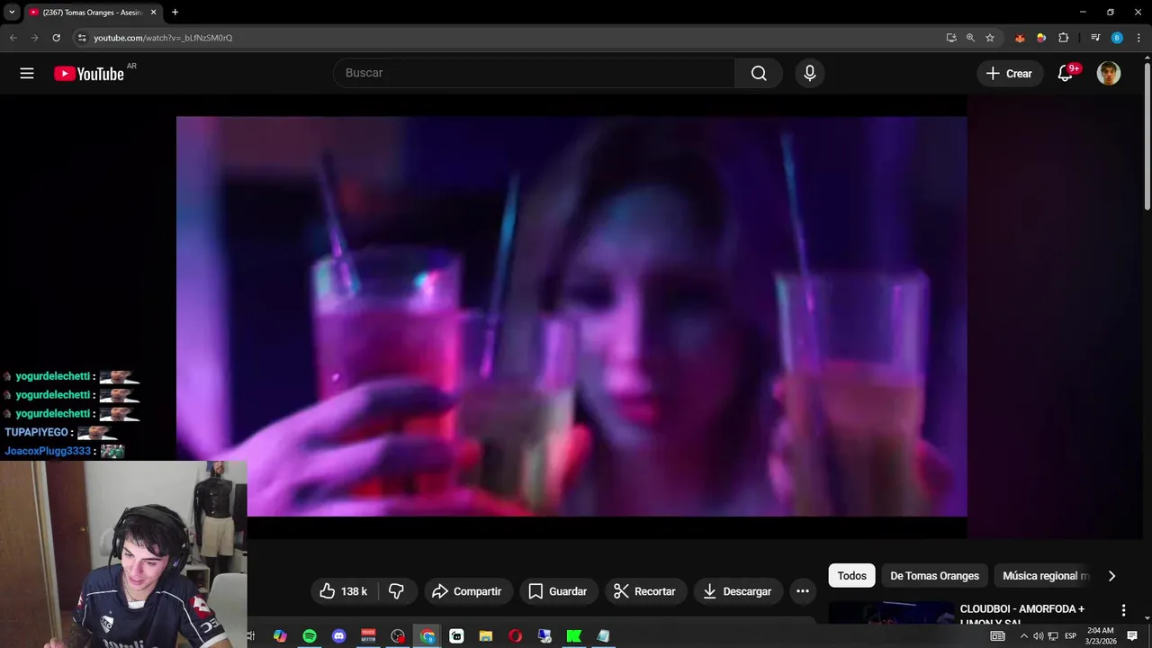Viewport: 1152px width, 648px height.
Task: Open CLOUDBOI - AMORFODA suggested video
Action: coord(1022,616)
